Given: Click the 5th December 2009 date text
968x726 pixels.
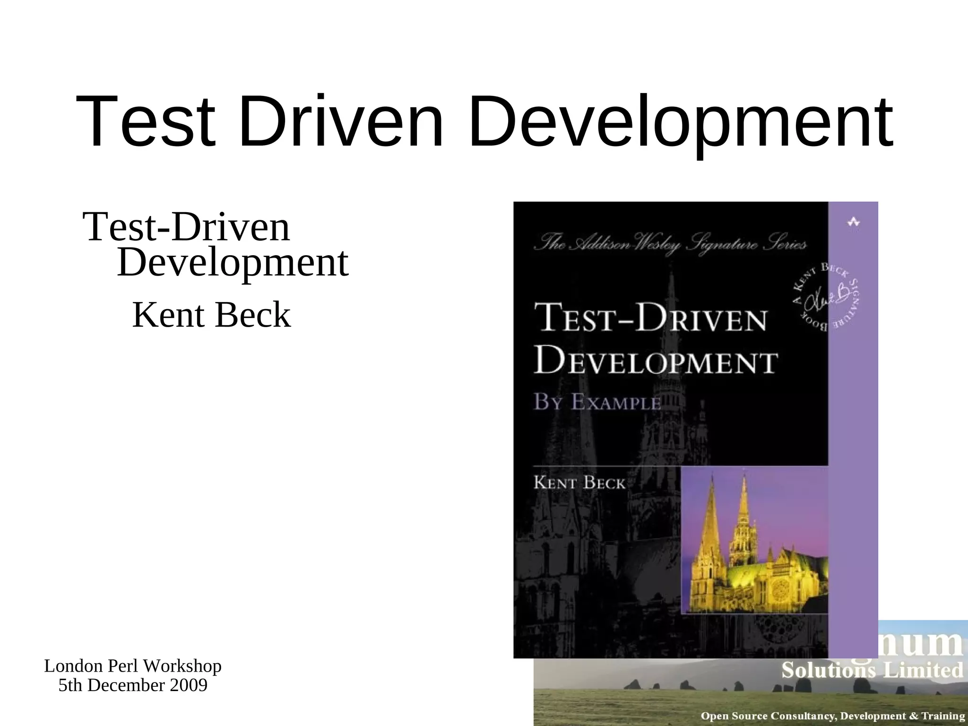Looking at the screenshot, I should (x=133, y=685).
